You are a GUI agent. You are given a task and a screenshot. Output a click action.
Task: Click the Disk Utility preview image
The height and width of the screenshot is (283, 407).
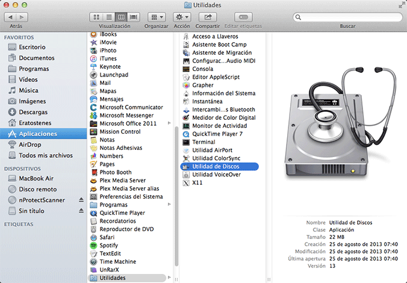[341, 123]
